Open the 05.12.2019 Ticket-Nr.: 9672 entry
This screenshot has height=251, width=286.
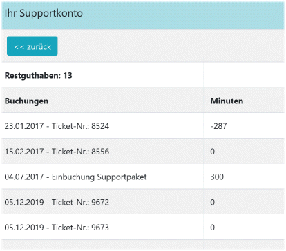point(57,202)
